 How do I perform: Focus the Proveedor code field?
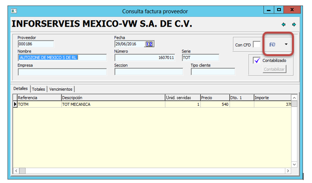36,44
